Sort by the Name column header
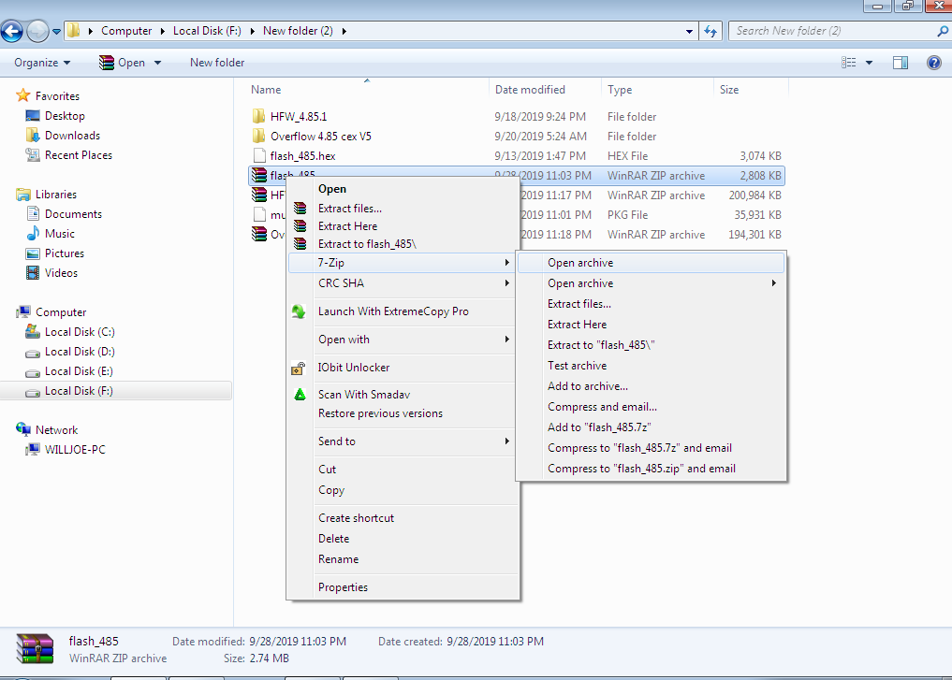This screenshot has height=680, width=952. [266, 90]
